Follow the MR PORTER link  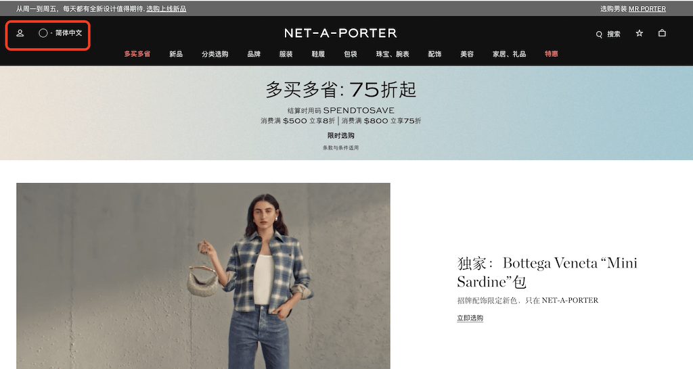click(x=647, y=9)
